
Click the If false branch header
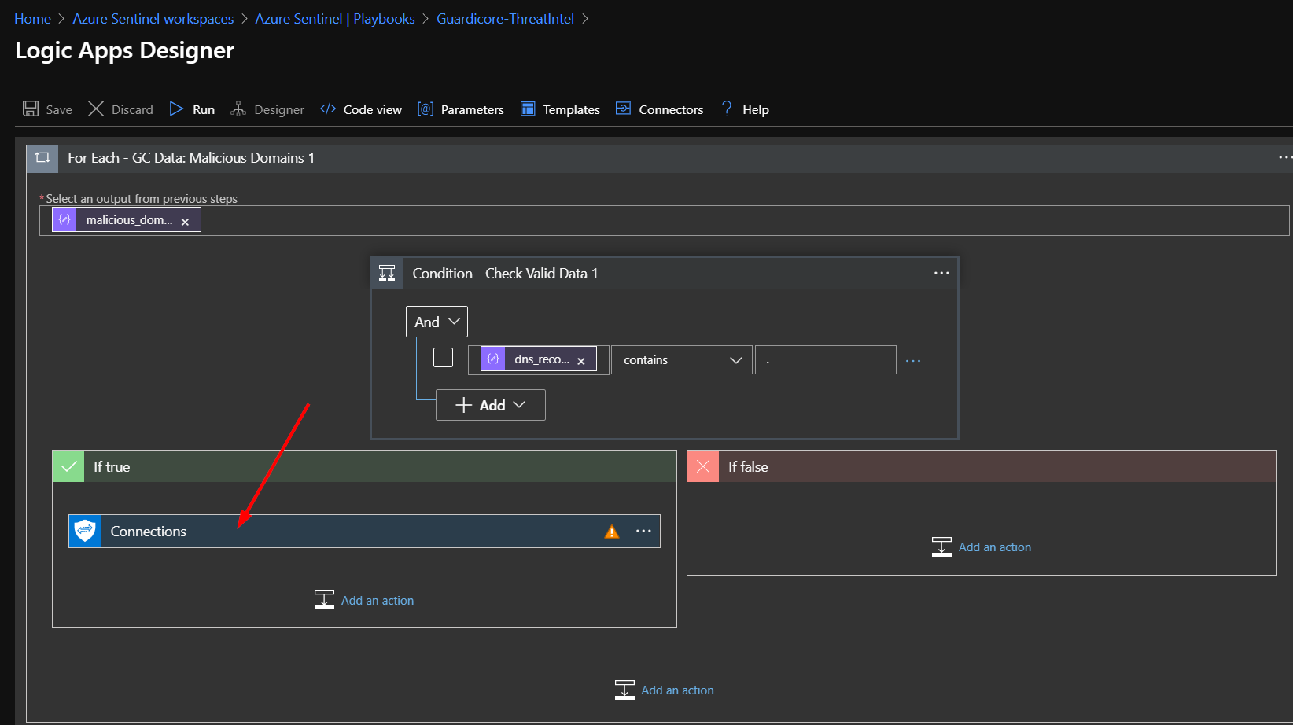(x=982, y=466)
